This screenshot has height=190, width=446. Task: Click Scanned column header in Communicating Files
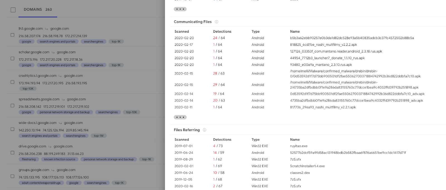pos(182,32)
